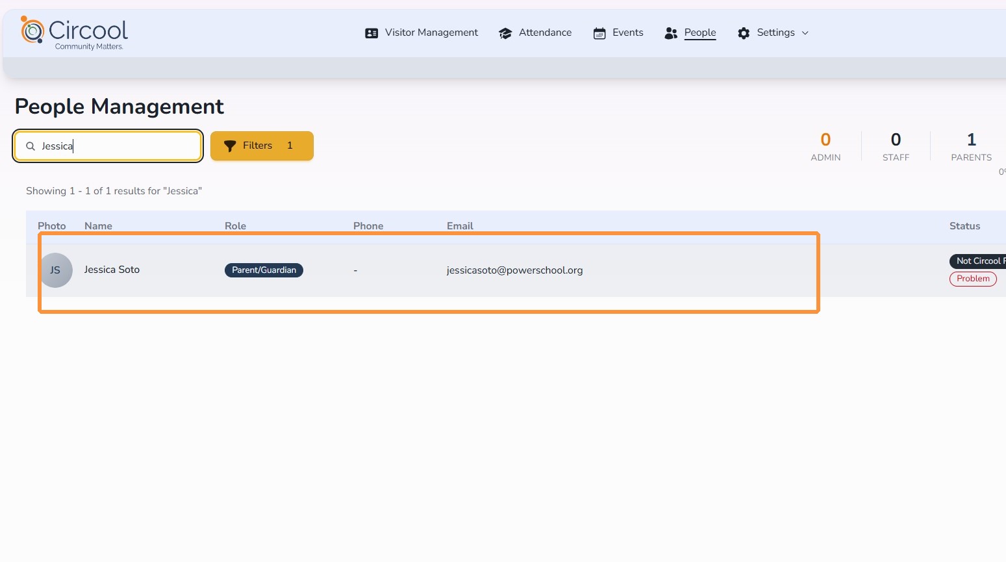Screen dimensions: 1006x562
Task: Click the People group icon
Action: [671, 33]
